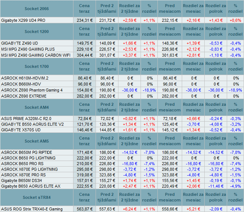Select the -3,70 € monthly difference
This screenshot has height=212, width=244.
tap(193, 124)
